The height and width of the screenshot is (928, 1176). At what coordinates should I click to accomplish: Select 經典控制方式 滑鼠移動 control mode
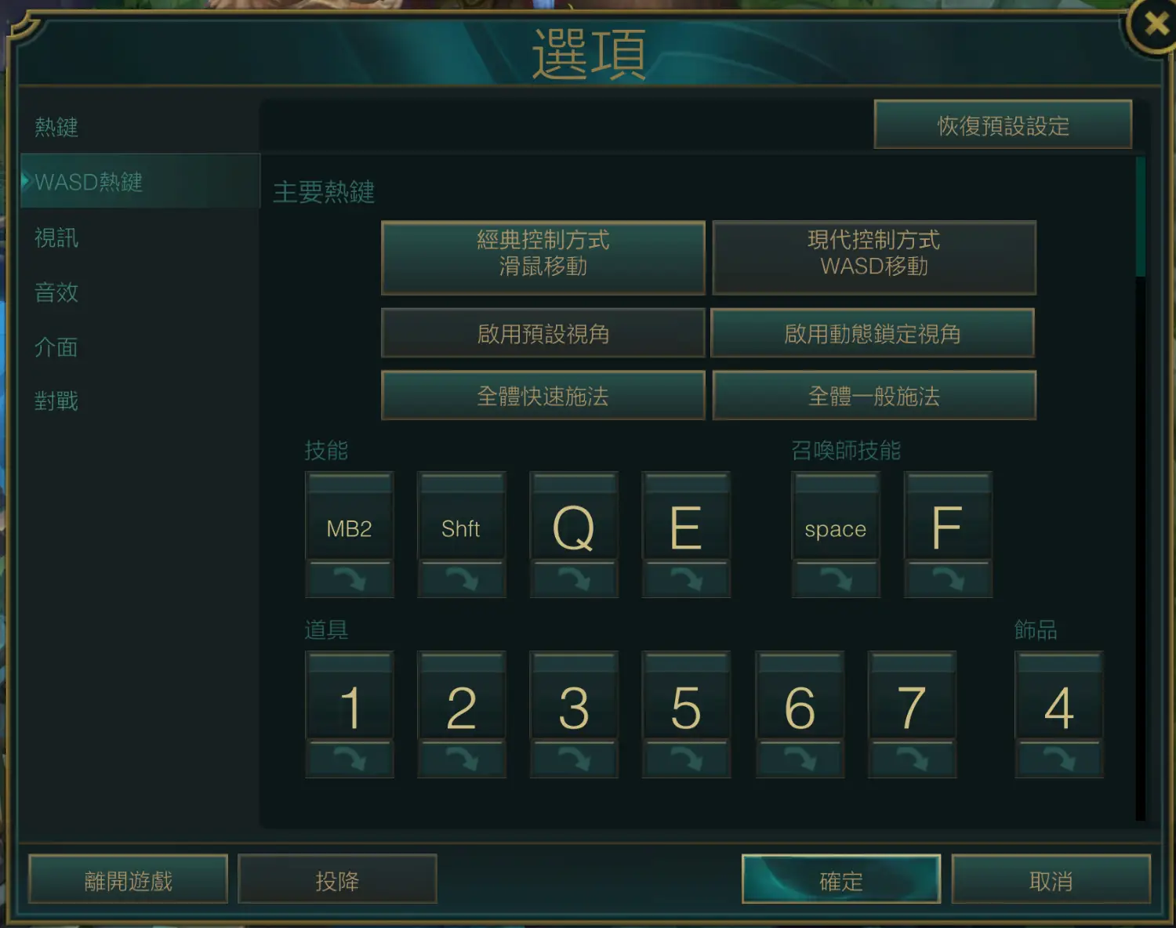click(x=543, y=258)
